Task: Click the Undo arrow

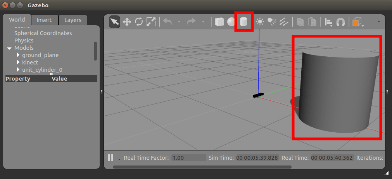Action: [x=168, y=22]
